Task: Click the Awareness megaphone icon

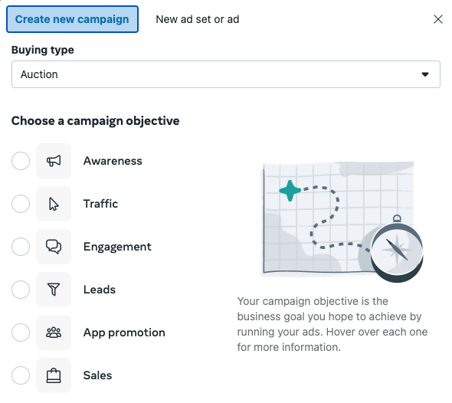Action: coord(54,161)
